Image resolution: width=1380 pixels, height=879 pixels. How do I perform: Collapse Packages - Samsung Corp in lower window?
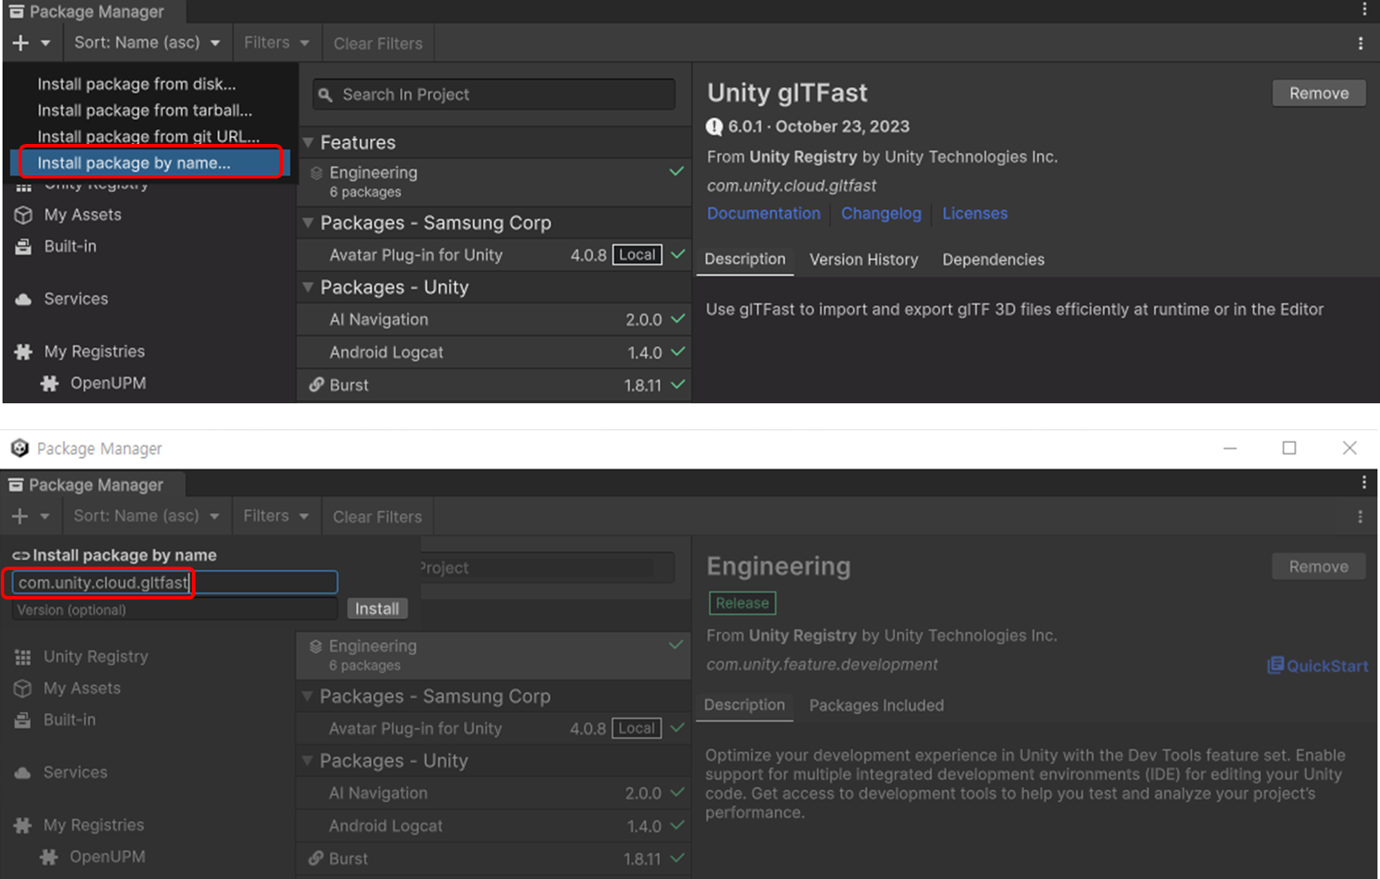click(x=307, y=696)
